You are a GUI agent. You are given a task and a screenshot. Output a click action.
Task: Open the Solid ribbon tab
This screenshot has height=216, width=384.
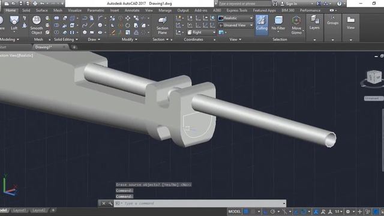[26, 10]
